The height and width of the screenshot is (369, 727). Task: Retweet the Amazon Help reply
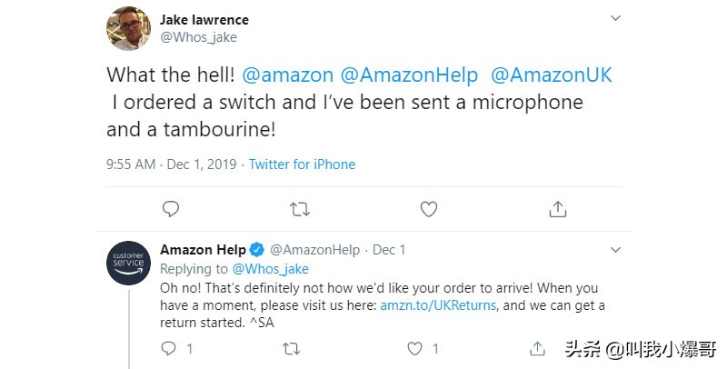pos(291,348)
